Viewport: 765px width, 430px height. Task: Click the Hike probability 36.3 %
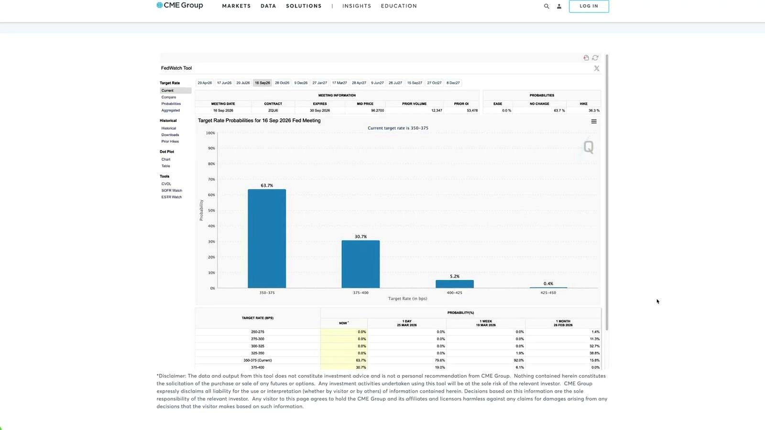click(x=594, y=110)
